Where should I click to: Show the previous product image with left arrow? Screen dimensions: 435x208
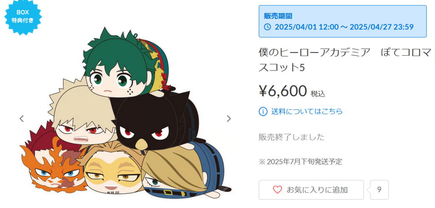[21, 119]
